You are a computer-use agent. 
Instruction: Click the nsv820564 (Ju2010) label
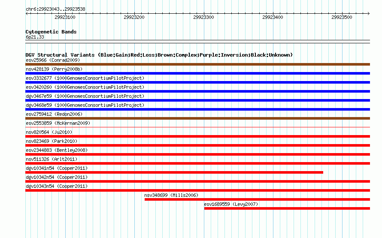pos(49,132)
